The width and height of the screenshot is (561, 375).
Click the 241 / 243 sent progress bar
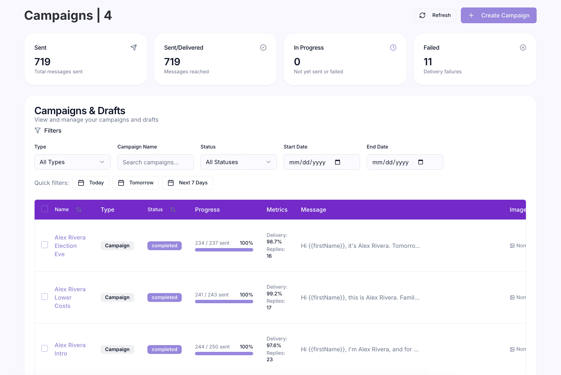coord(224,301)
